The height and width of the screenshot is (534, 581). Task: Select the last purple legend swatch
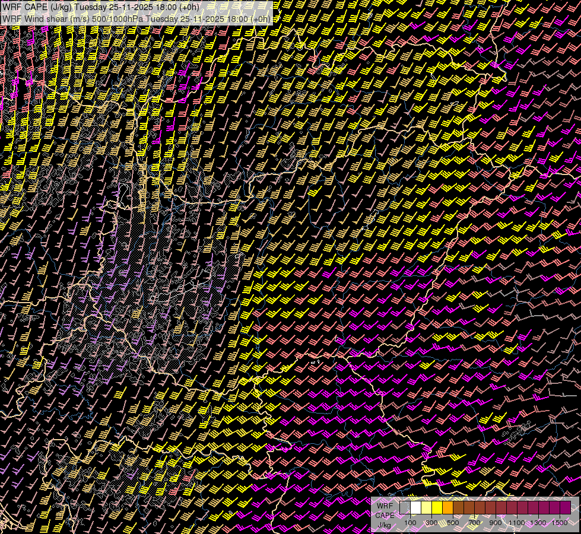566,508
